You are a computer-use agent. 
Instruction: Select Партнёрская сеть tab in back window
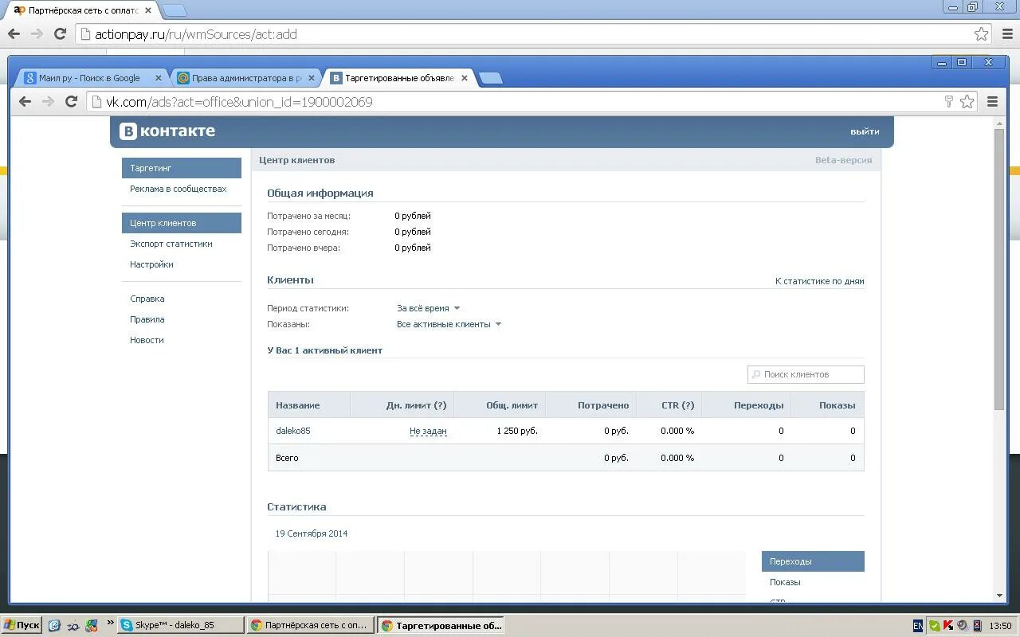81,10
